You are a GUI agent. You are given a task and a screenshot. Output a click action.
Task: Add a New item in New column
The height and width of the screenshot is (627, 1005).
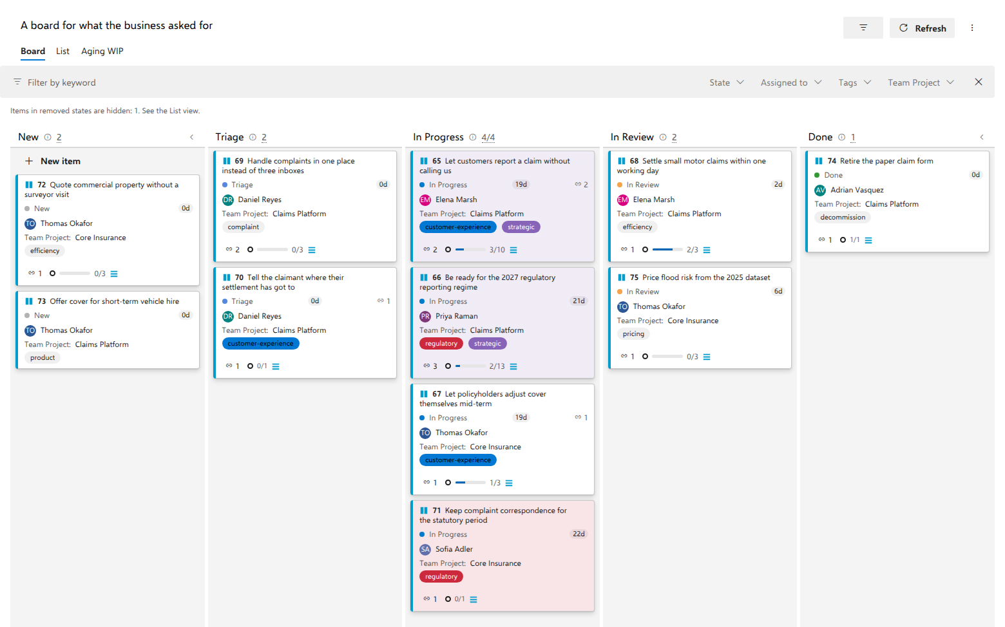point(53,161)
